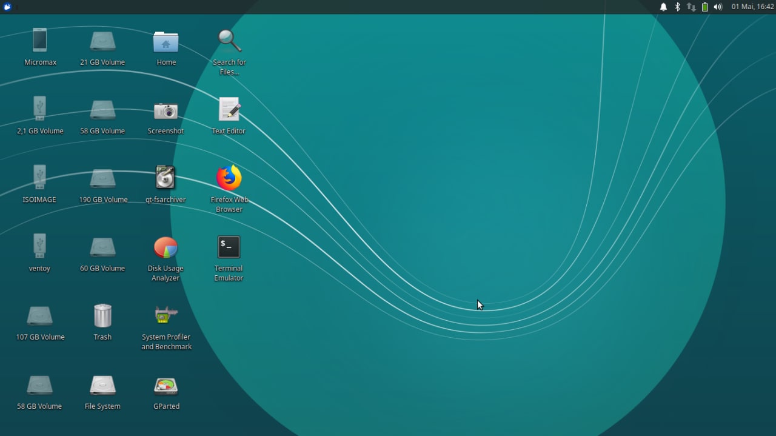Open the 58 GB Volume next to Screenshot

[x=102, y=110]
